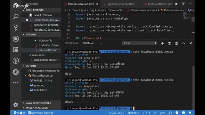Open editor More Actions menu
The width and height of the screenshot is (205, 115).
(191, 4)
